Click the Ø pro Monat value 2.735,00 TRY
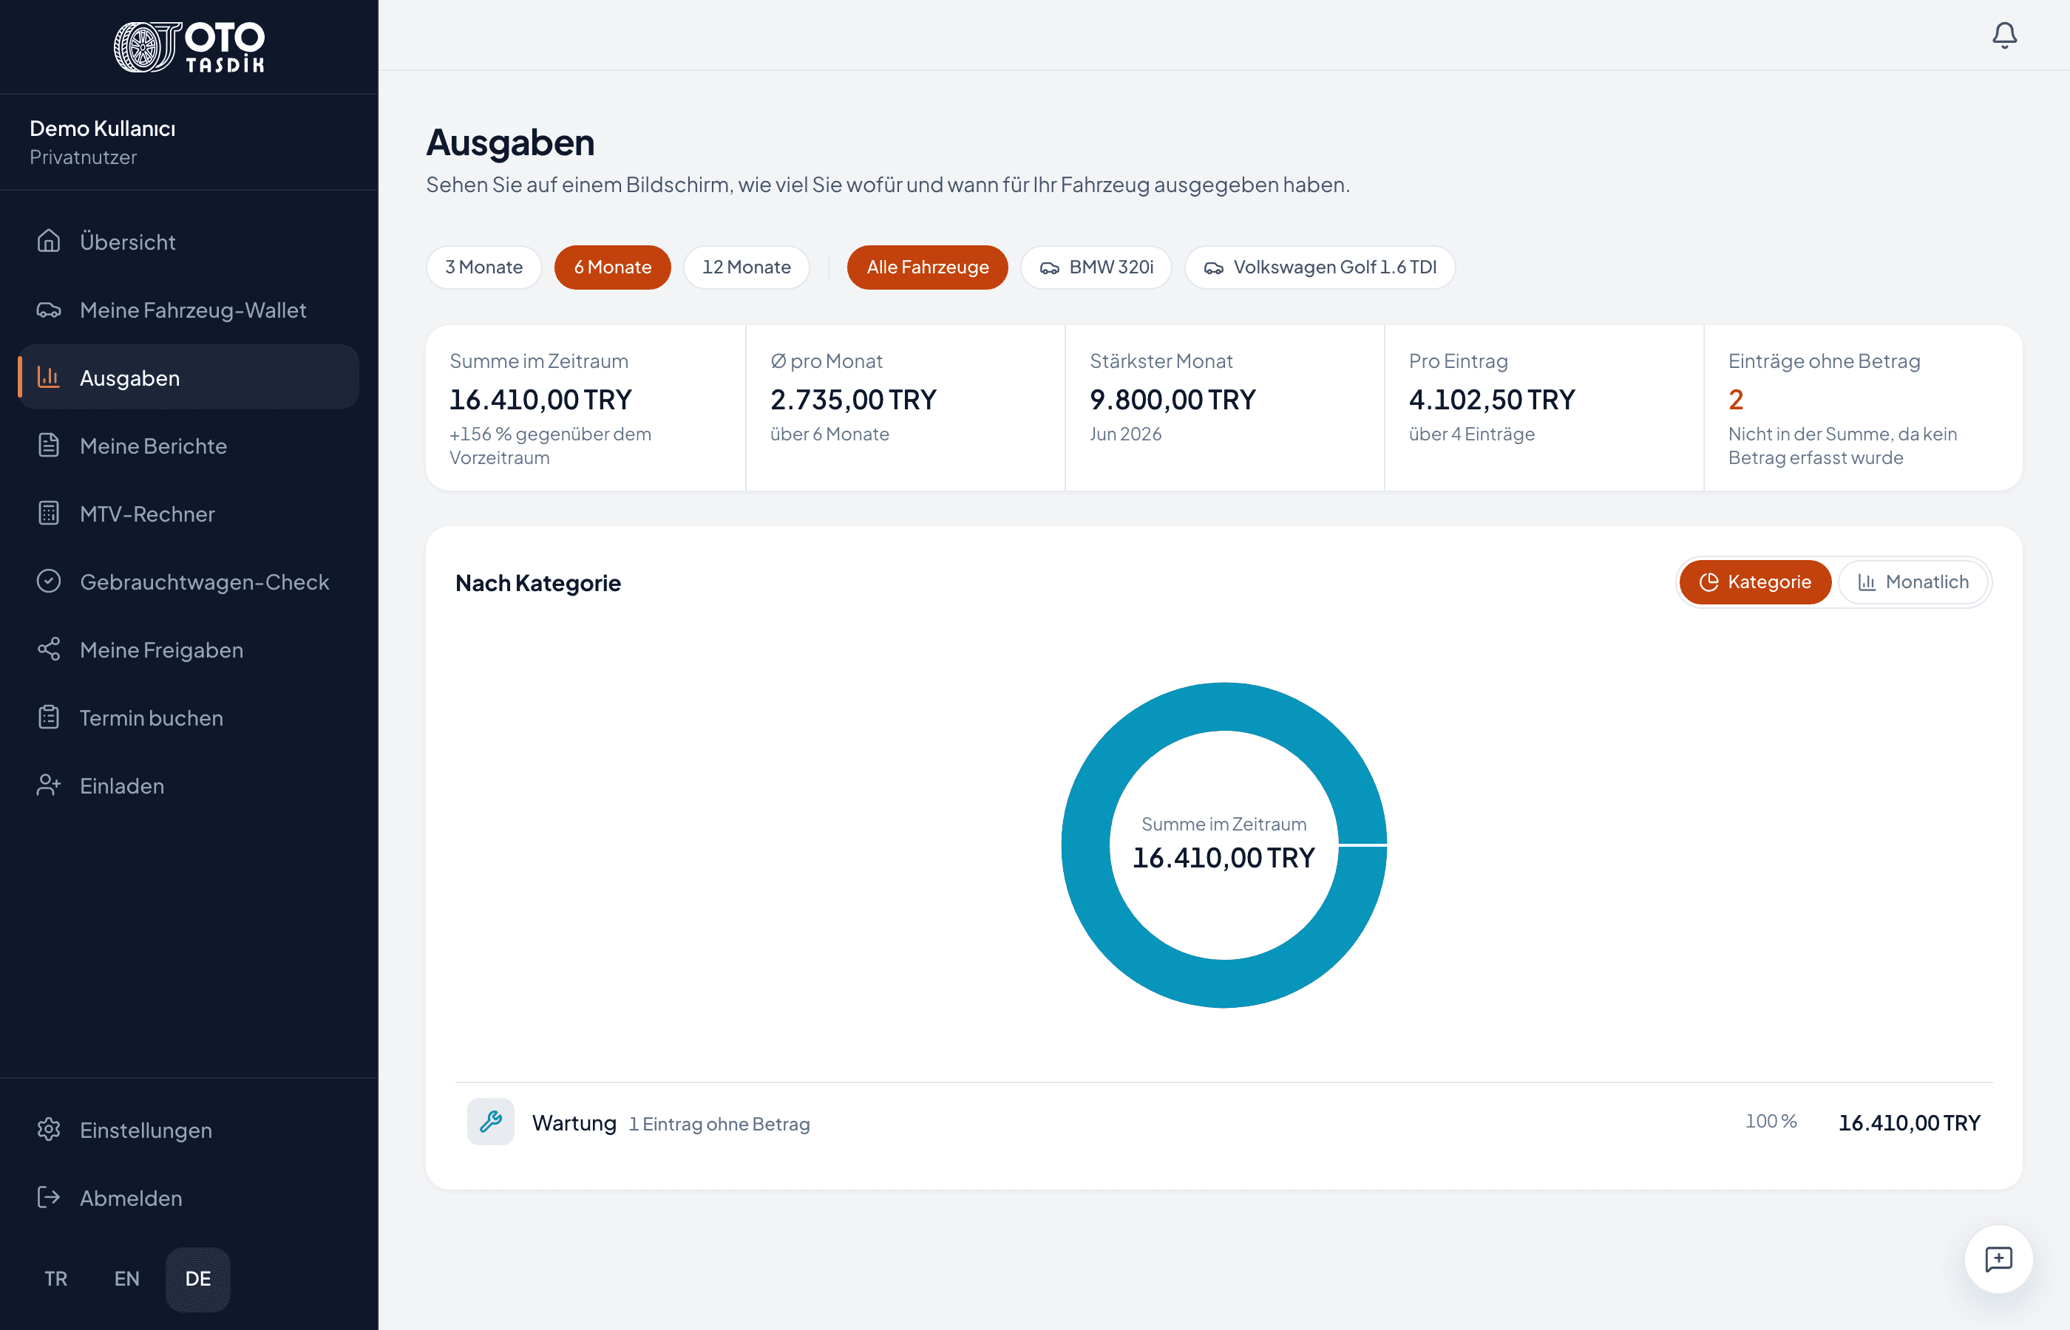This screenshot has width=2070, height=1330. coord(854,399)
